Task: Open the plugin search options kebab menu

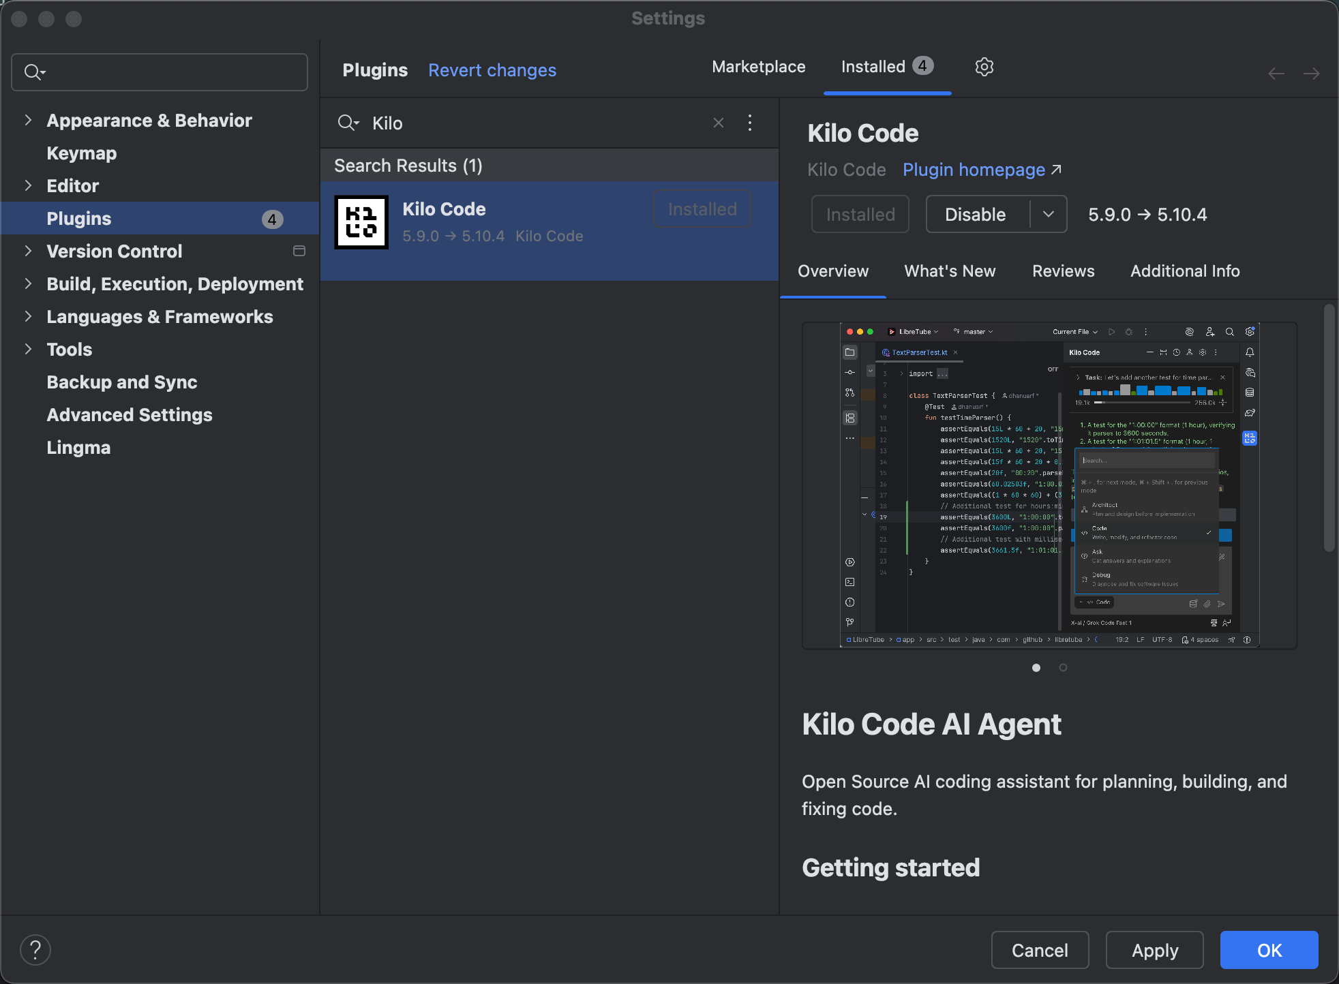Action: coord(750,123)
